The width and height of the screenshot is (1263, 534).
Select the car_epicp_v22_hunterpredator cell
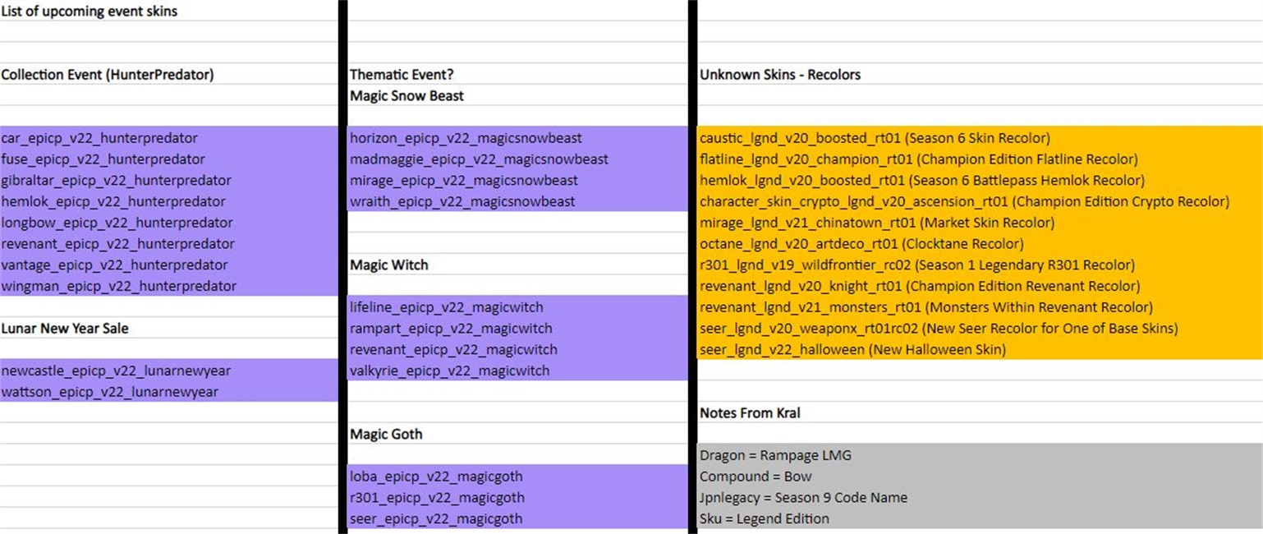[99, 138]
